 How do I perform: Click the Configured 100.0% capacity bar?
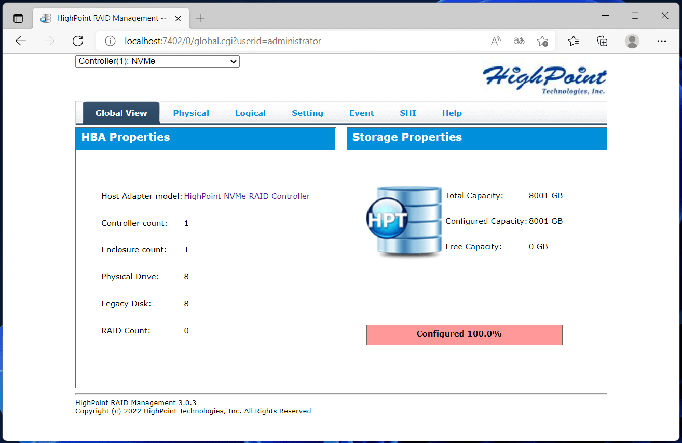click(x=464, y=334)
